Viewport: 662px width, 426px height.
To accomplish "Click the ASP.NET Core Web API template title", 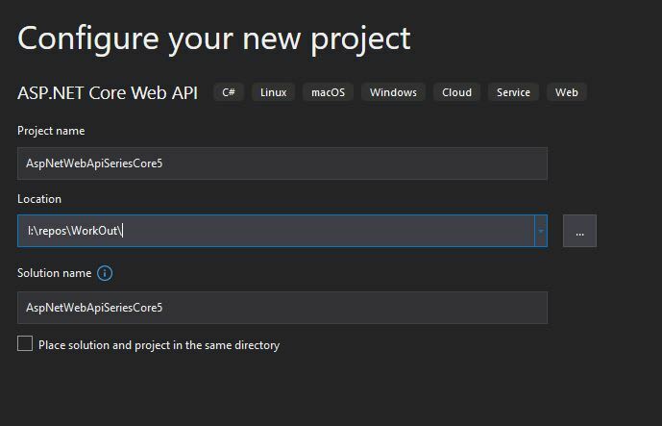I will [x=108, y=93].
